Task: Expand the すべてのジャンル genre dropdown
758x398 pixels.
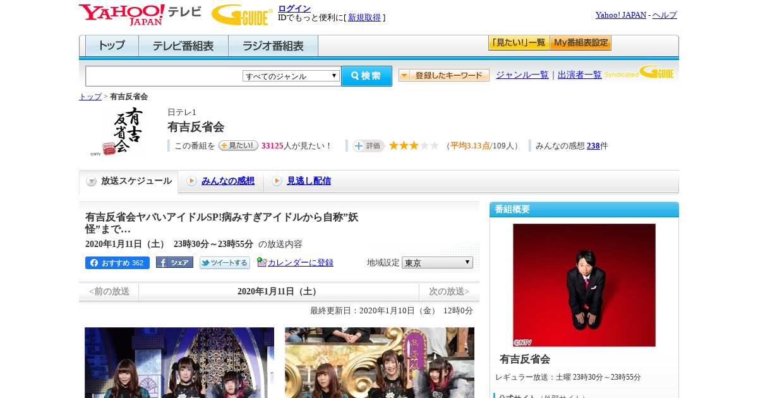Action: 291,76
